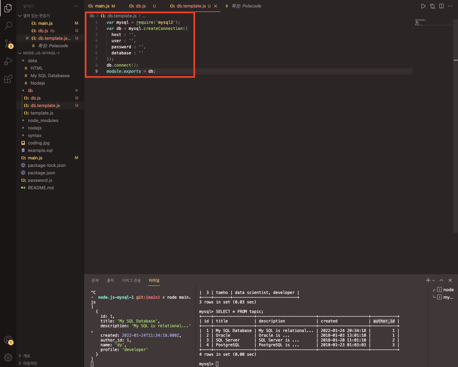
Task: Click the lib breadcrumb segment
Action: click(x=92, y=16)
